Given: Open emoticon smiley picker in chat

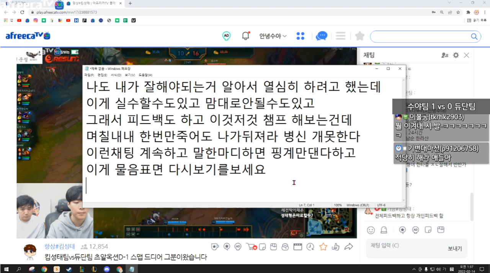Looking at the screenshot, I should pyautogui.click(x=371, y=230).
